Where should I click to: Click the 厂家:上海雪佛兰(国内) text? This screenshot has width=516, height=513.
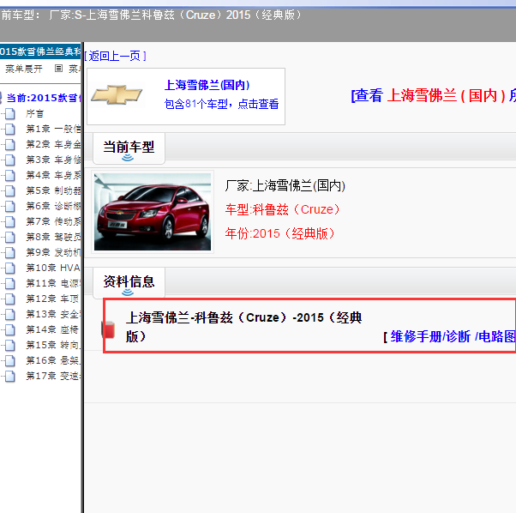[x=285, y=185]
